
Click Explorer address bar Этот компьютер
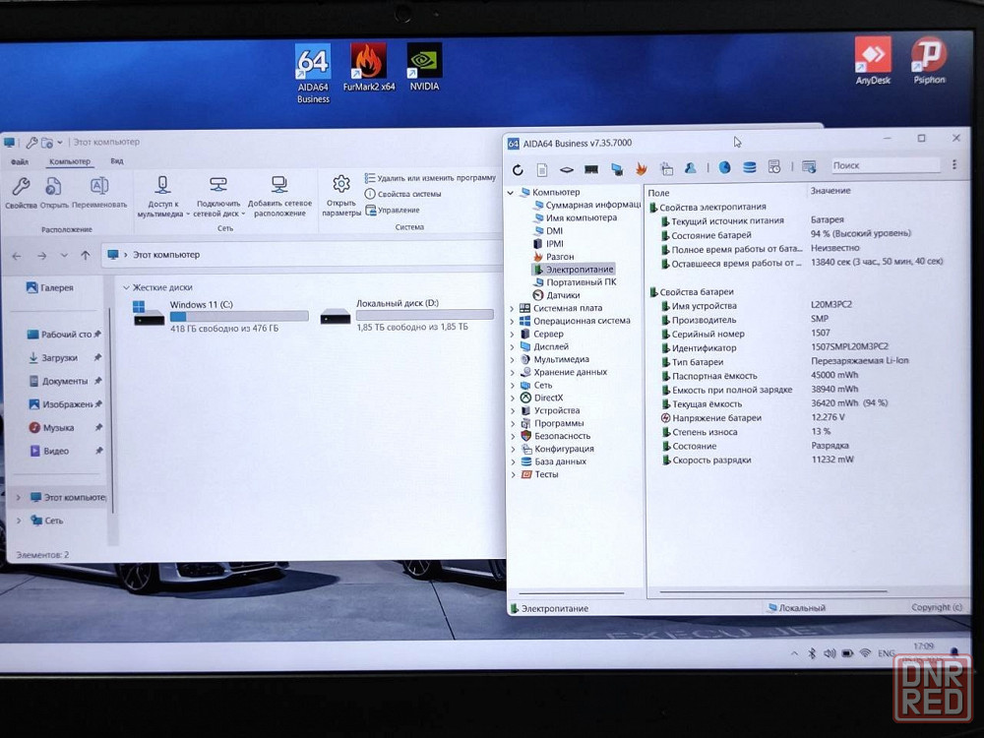(x=166, y=255)
